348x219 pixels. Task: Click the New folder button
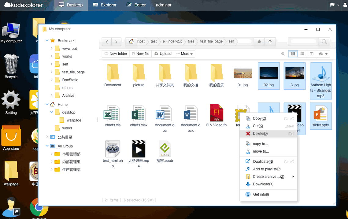[116, 54]
